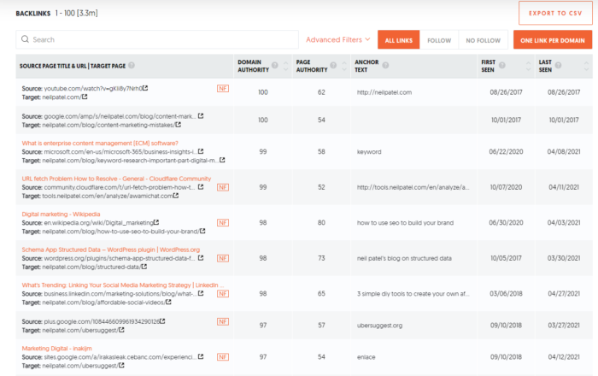Open external link for community.cloudflare.com source
The height and width of the screenshot is (376, 598).
pyautogui.click(x=201, y=187)
